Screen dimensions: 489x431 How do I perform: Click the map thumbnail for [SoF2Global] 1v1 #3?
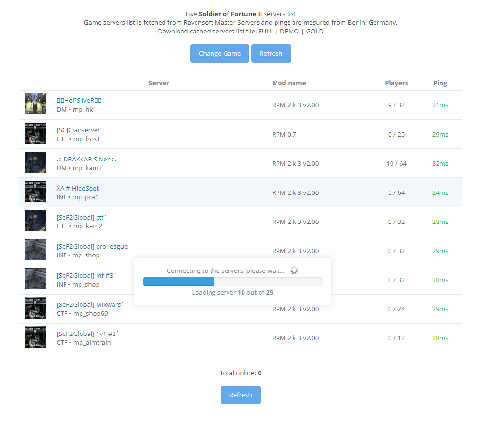[35, 337]
